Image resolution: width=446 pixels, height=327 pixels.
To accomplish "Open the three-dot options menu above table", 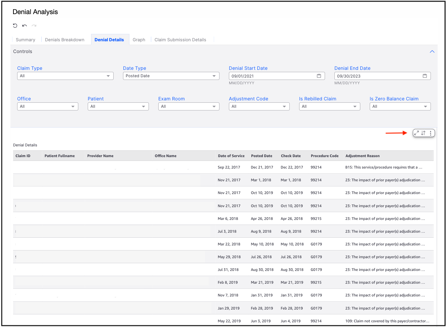I will (x=431, y=133).
